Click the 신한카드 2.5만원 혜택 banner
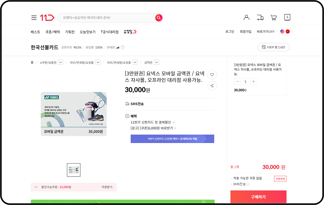The image size is (324, 205). (172, 139)
